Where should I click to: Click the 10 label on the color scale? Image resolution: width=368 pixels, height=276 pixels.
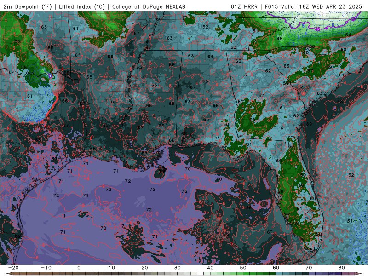pos(112,268)
